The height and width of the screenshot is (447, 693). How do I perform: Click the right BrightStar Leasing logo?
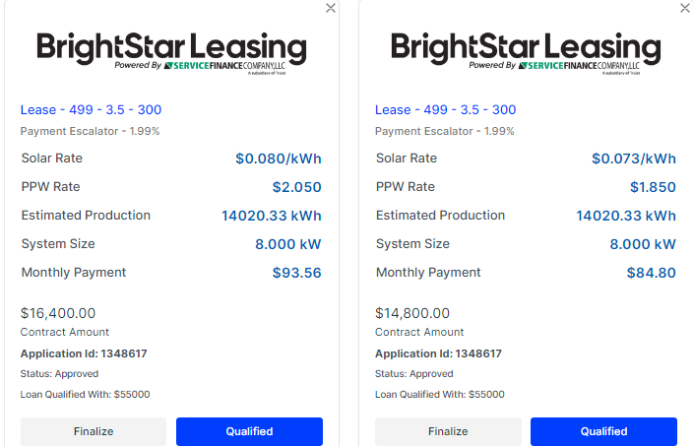526,53
